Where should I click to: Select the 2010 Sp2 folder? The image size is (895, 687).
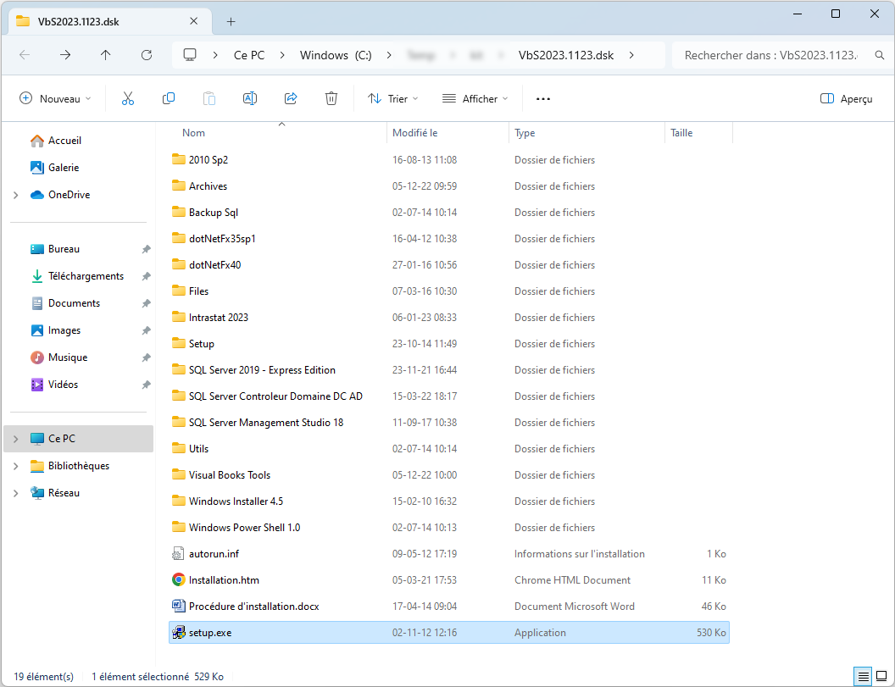tap(448, 160)
